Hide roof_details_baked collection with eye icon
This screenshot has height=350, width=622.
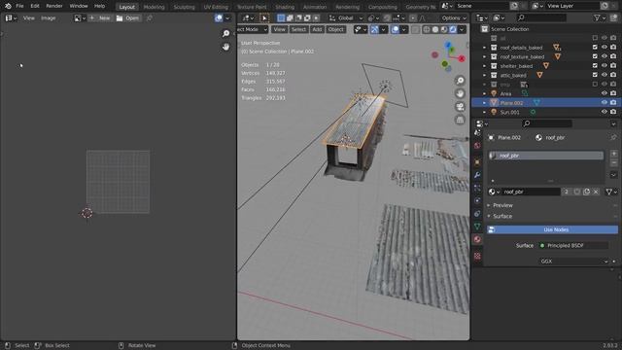[605, 48]
